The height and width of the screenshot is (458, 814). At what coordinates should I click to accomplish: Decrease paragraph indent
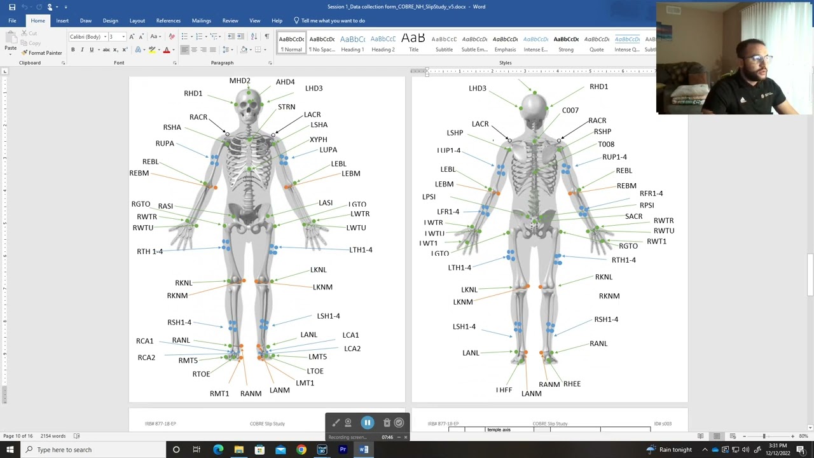pos(231,37)
